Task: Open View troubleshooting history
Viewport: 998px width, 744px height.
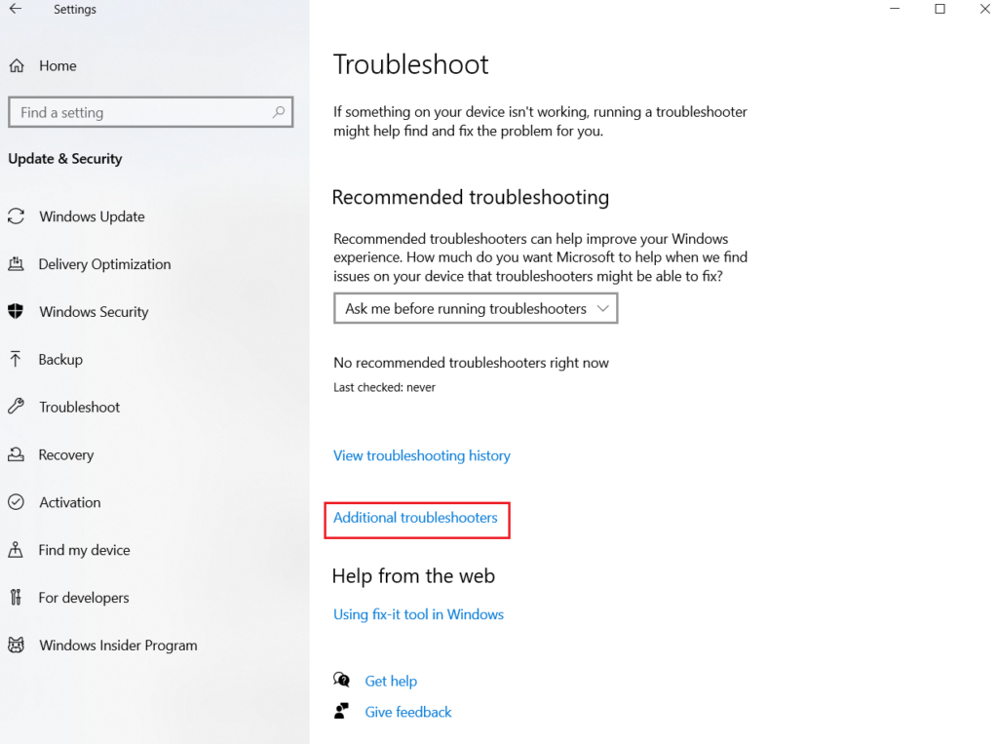Action: pyautogui.click(x=421, y=455)
